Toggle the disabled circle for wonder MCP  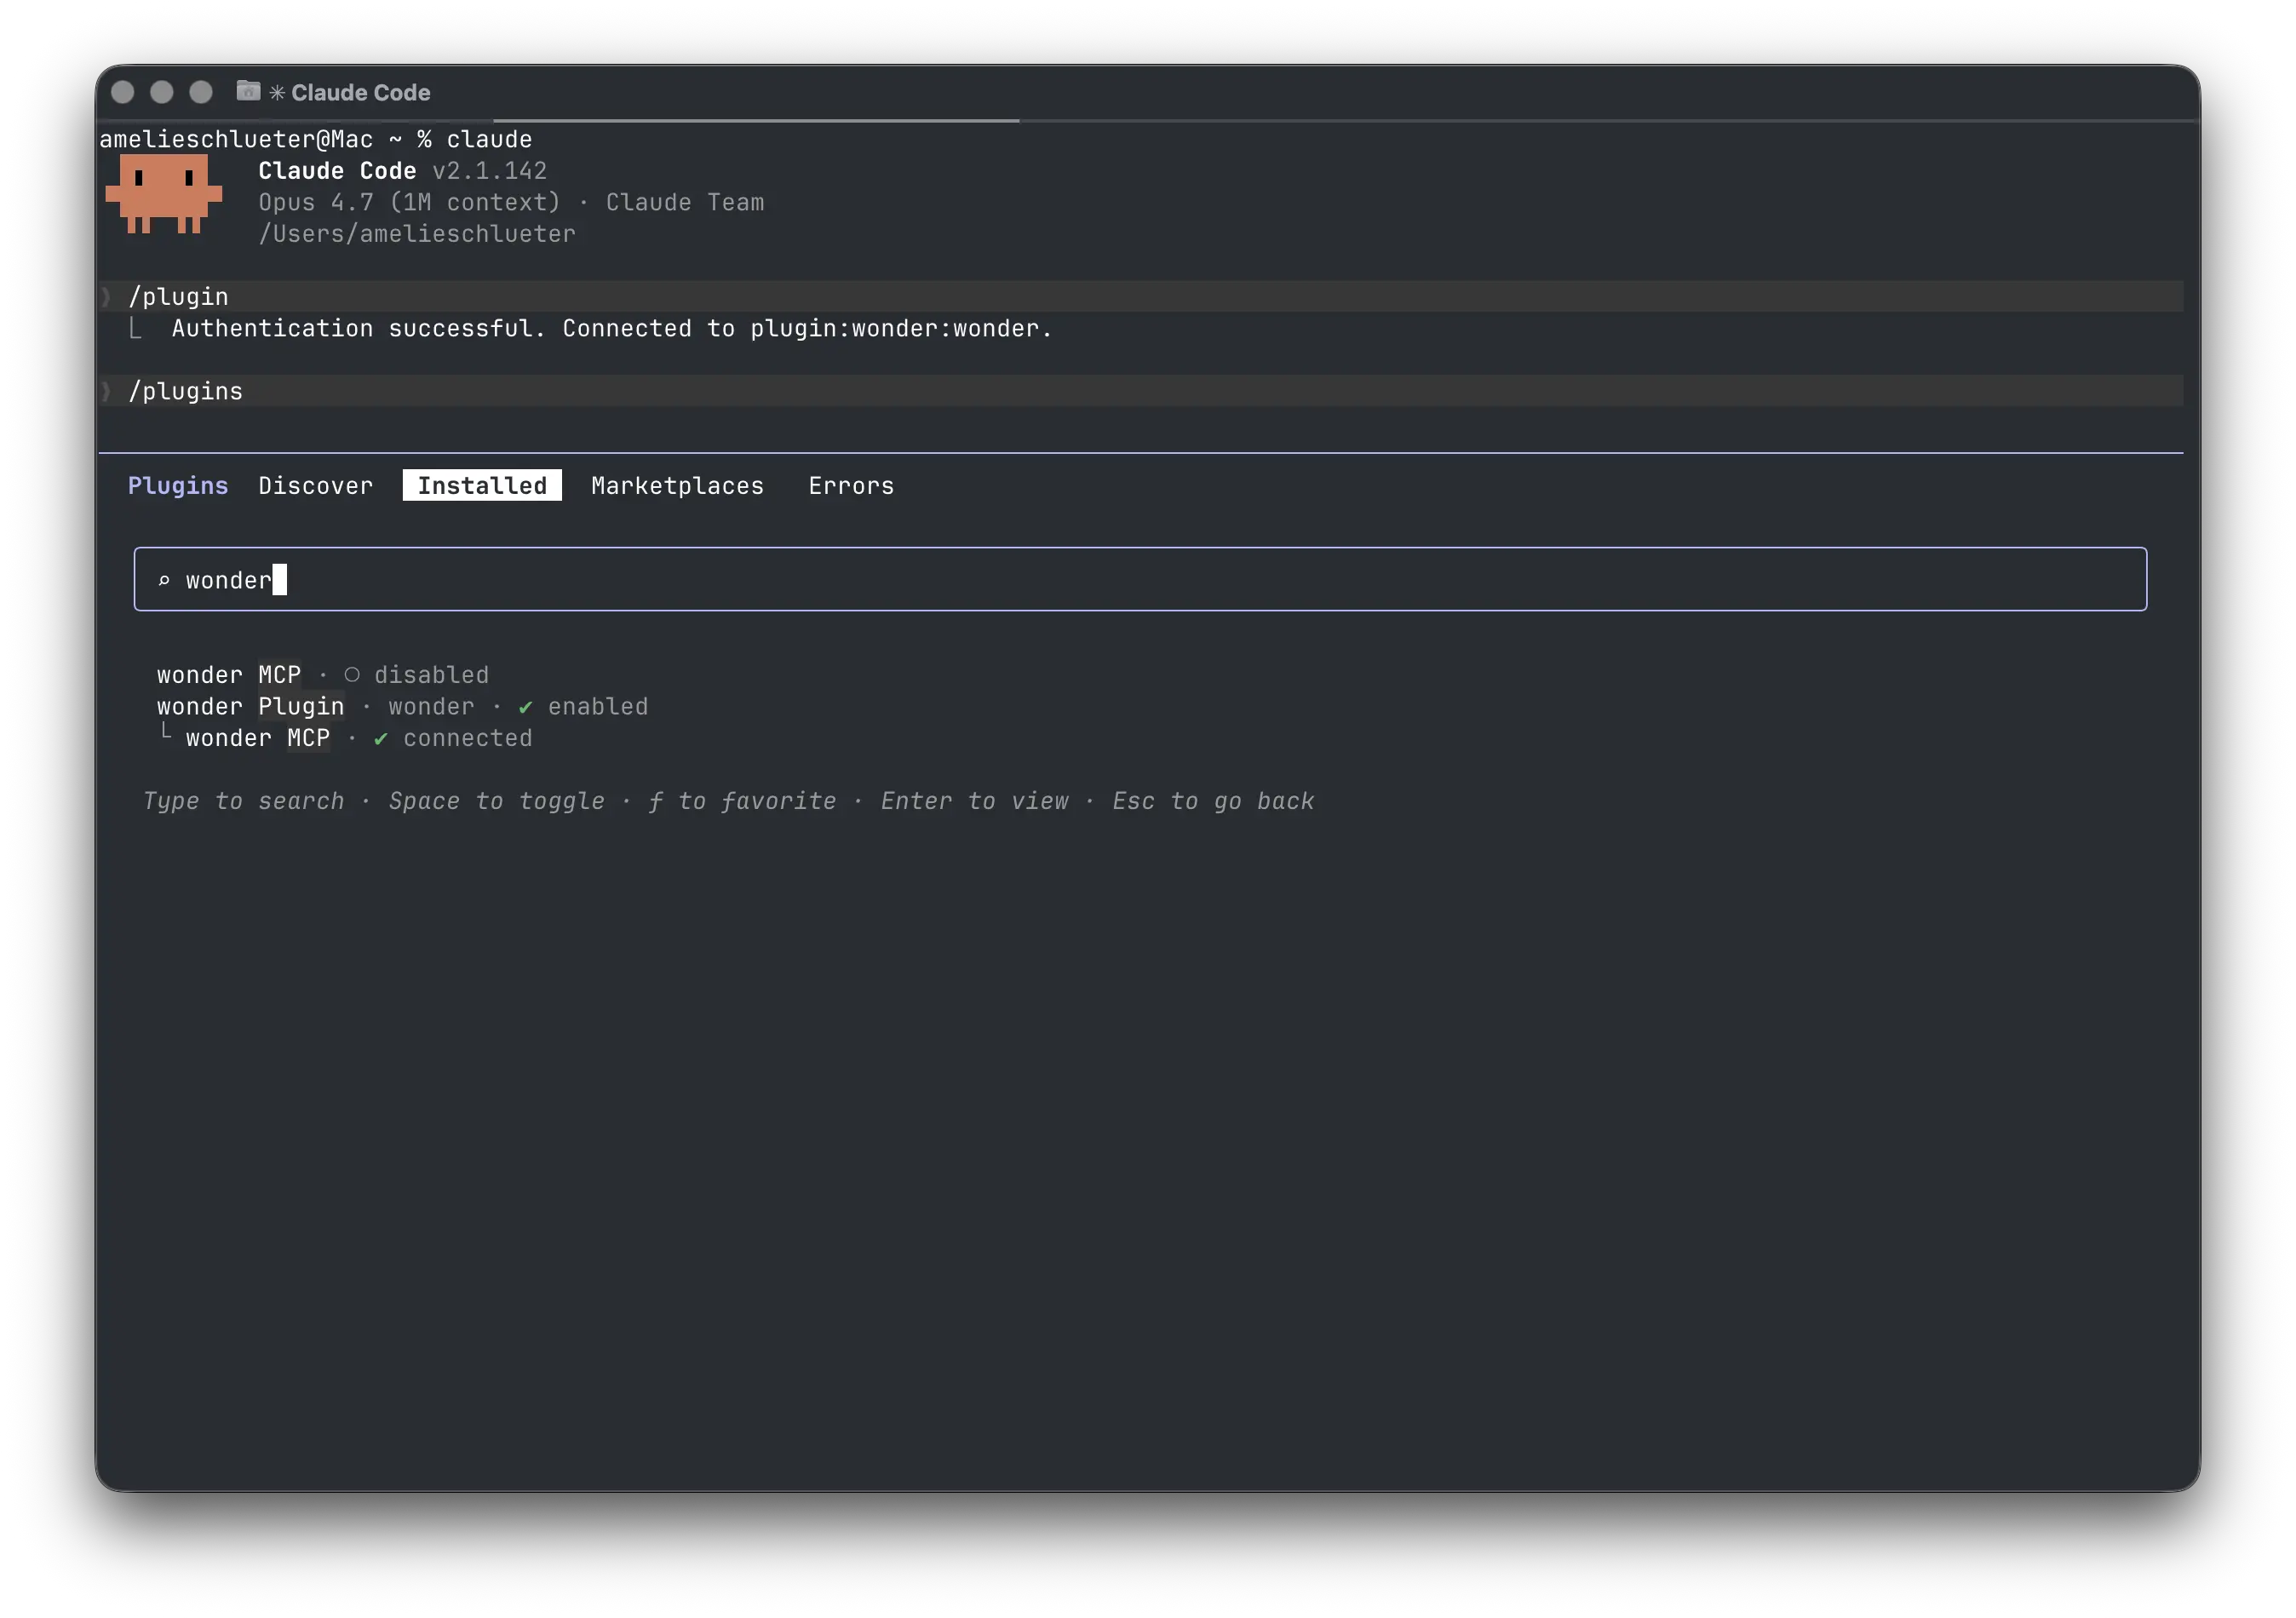[352, 675]
